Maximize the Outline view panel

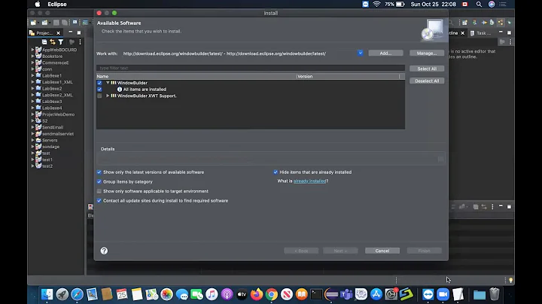pyautogui.click(x=509, y=32)
